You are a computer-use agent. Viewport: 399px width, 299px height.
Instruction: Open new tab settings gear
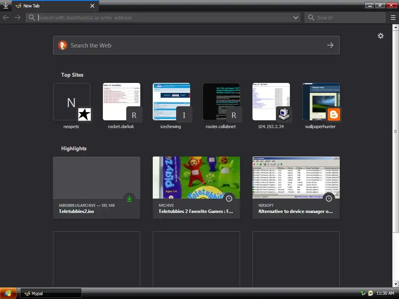pyautogui.click(x=380, y=36)
